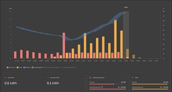Click the % right axis unit label
The height and width of the screenshot is (92, 172).
pos(164,8)
